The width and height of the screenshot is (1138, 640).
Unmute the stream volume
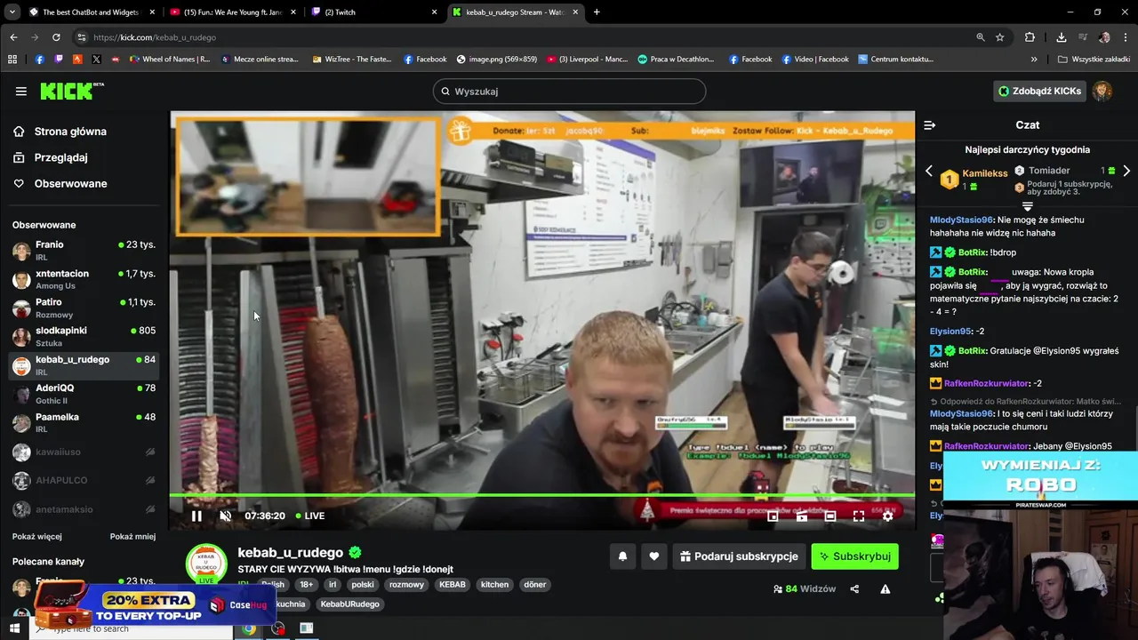coord(226,516)
